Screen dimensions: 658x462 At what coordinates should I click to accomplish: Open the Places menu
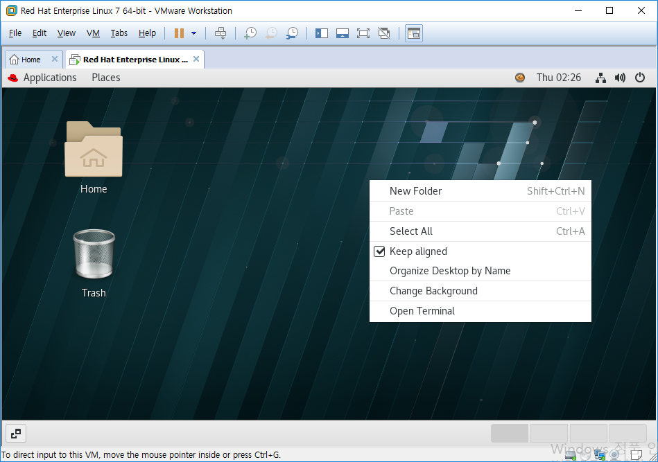[106, 78]
